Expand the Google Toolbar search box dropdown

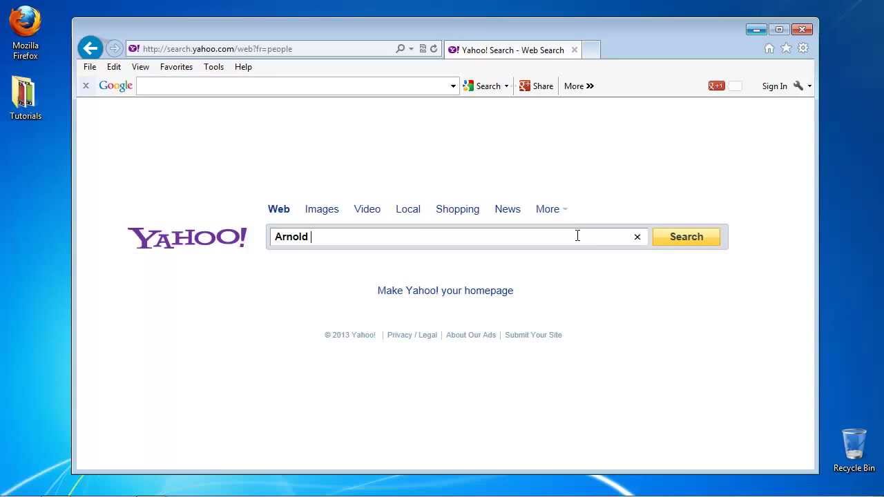[452, 86]
